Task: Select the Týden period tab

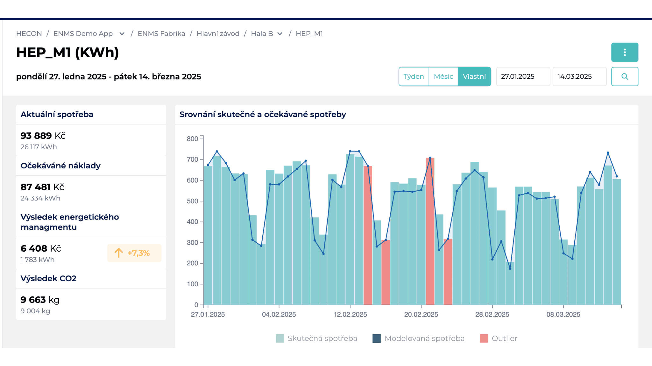Action: tap(414, 77)
